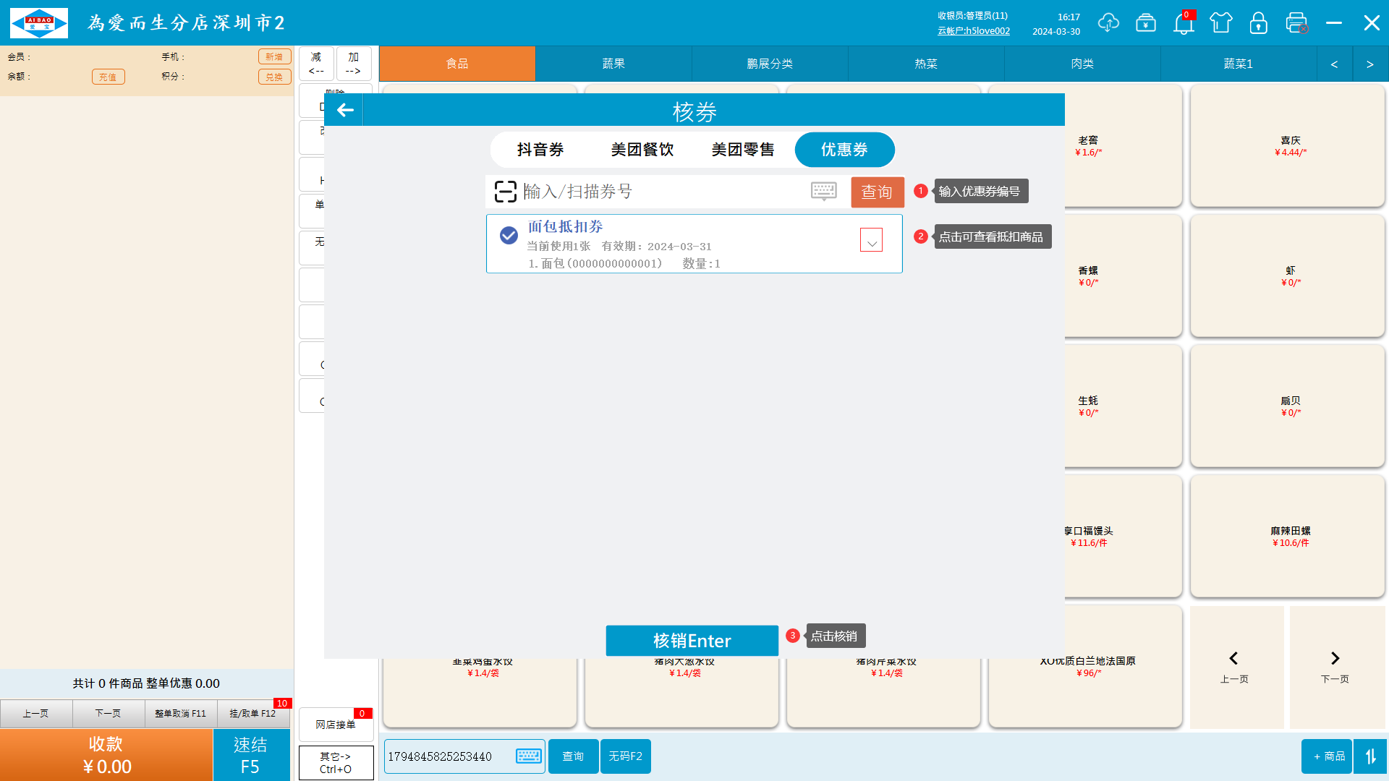Open the printer settings icon
Image resolution: width=1389 pixels, height=781 pixels.
pos(1296,22)
